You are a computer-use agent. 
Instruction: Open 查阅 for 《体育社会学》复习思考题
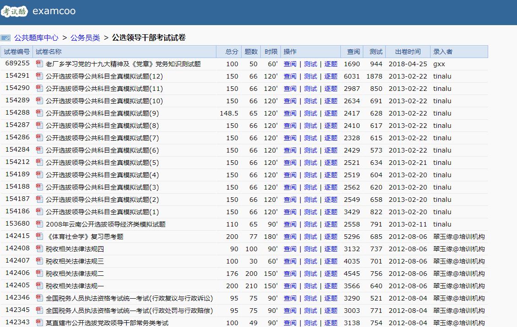[x=290, y=237]
